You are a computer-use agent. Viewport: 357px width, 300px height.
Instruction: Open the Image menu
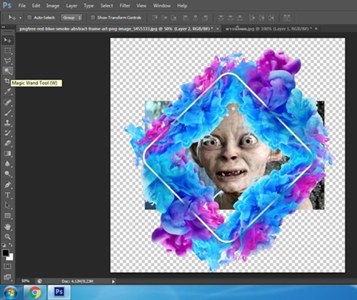[x=53, y=6]
